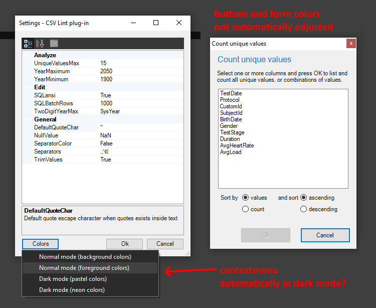376x308 pixels.
Task: Select the BirthDate column in list
Action: [231, 119]
